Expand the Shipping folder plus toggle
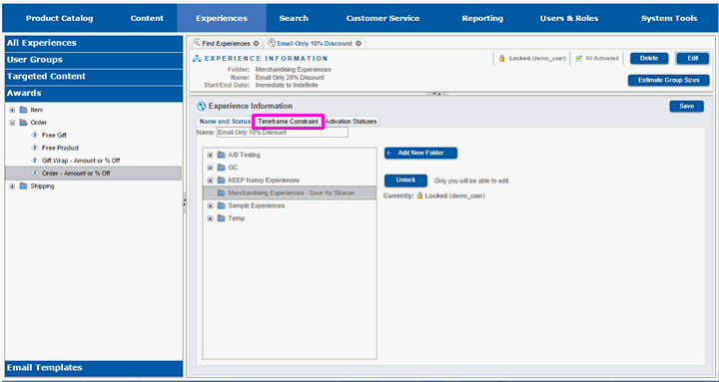 [x=12, y=186]
